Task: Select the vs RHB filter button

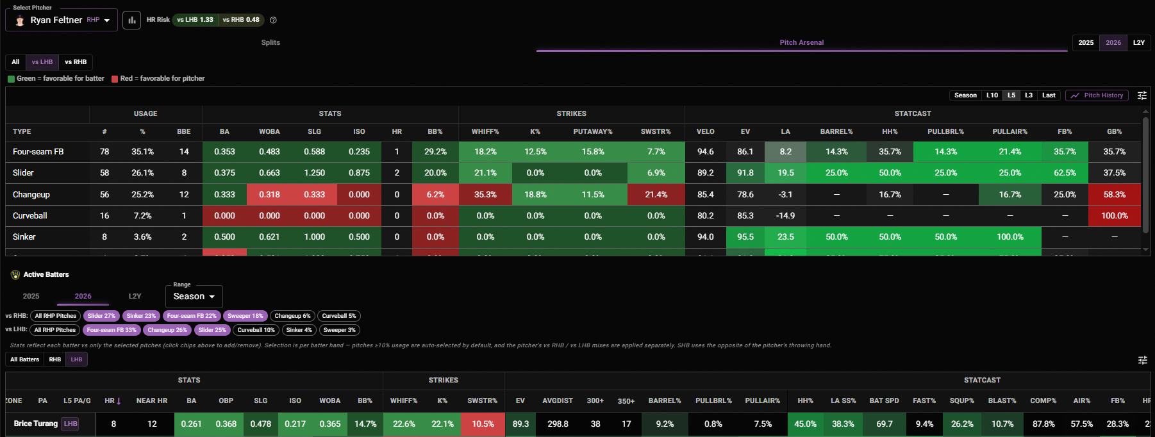Action: (x=76, y=62)
